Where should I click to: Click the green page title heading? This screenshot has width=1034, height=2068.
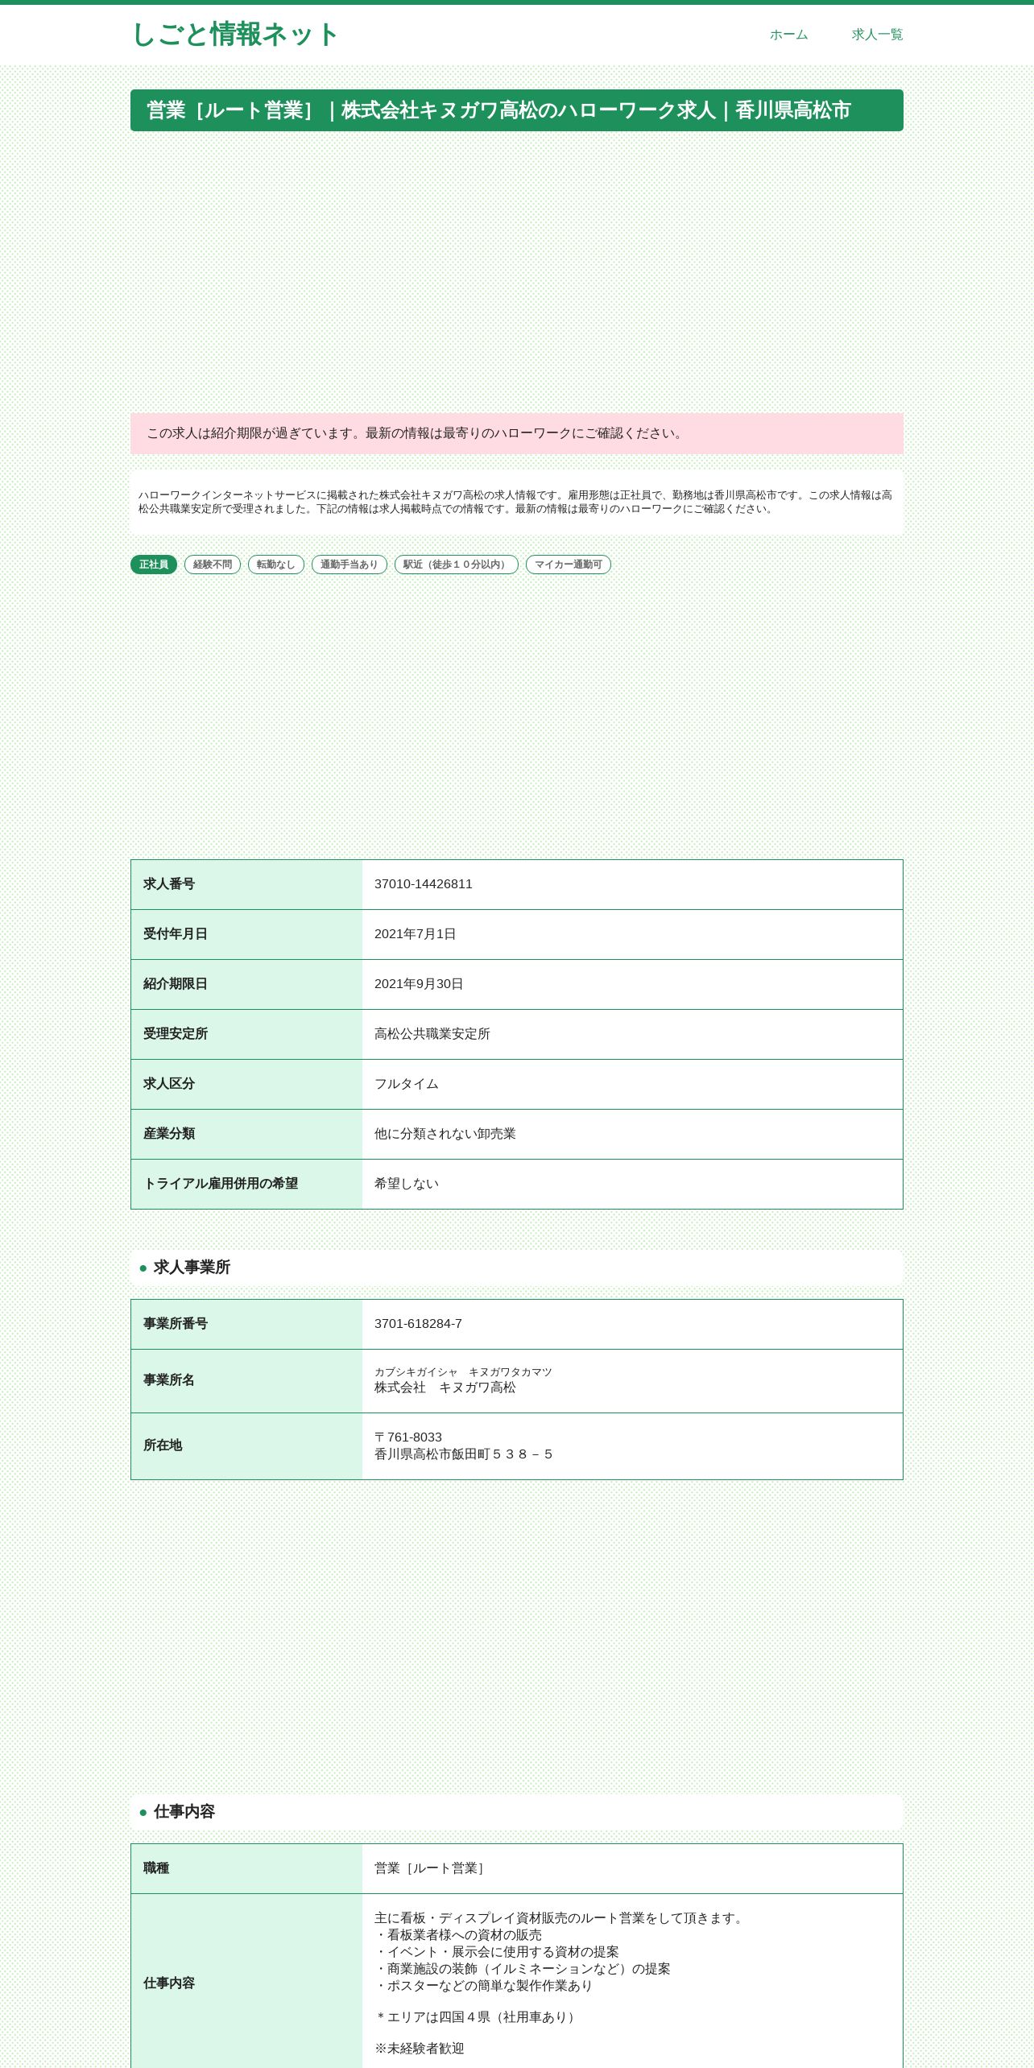[517, 110]
